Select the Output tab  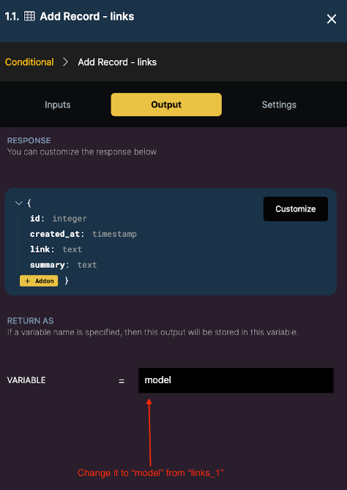point(166,105)
